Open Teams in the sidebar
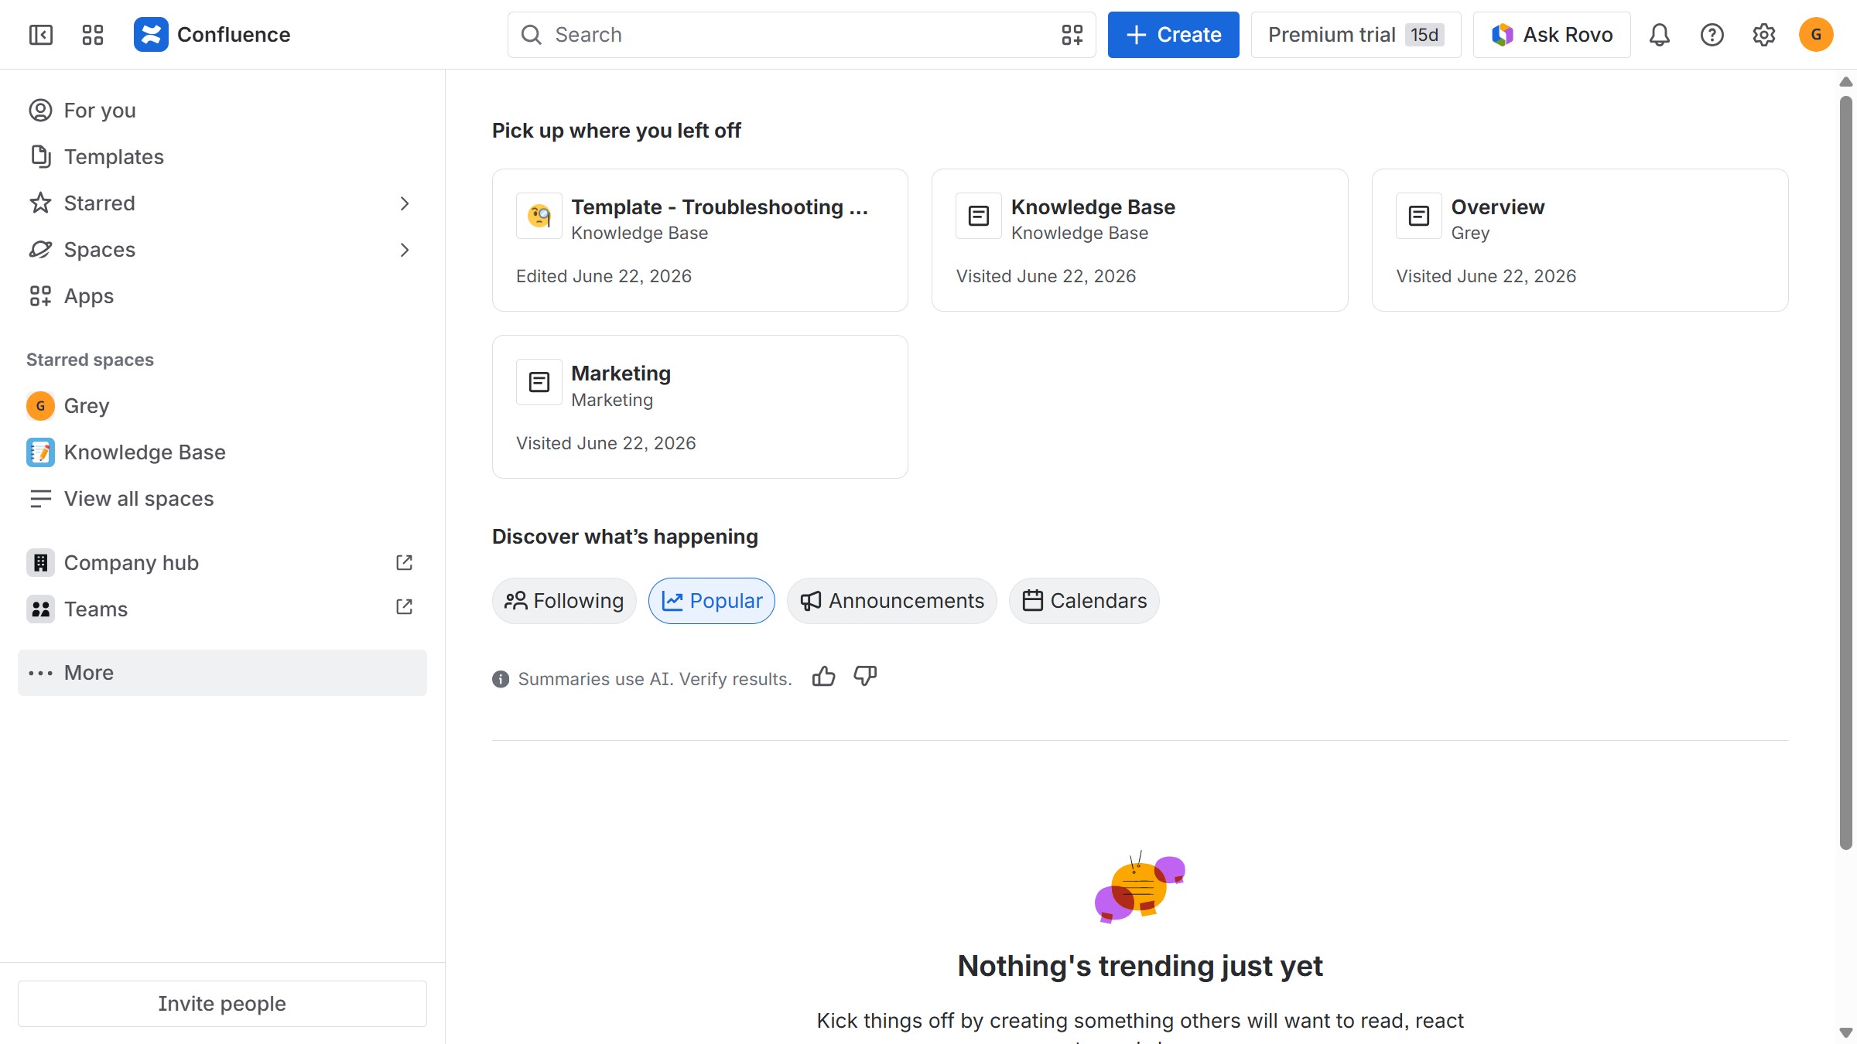The image size is (1857, 1044). point(222,609)
